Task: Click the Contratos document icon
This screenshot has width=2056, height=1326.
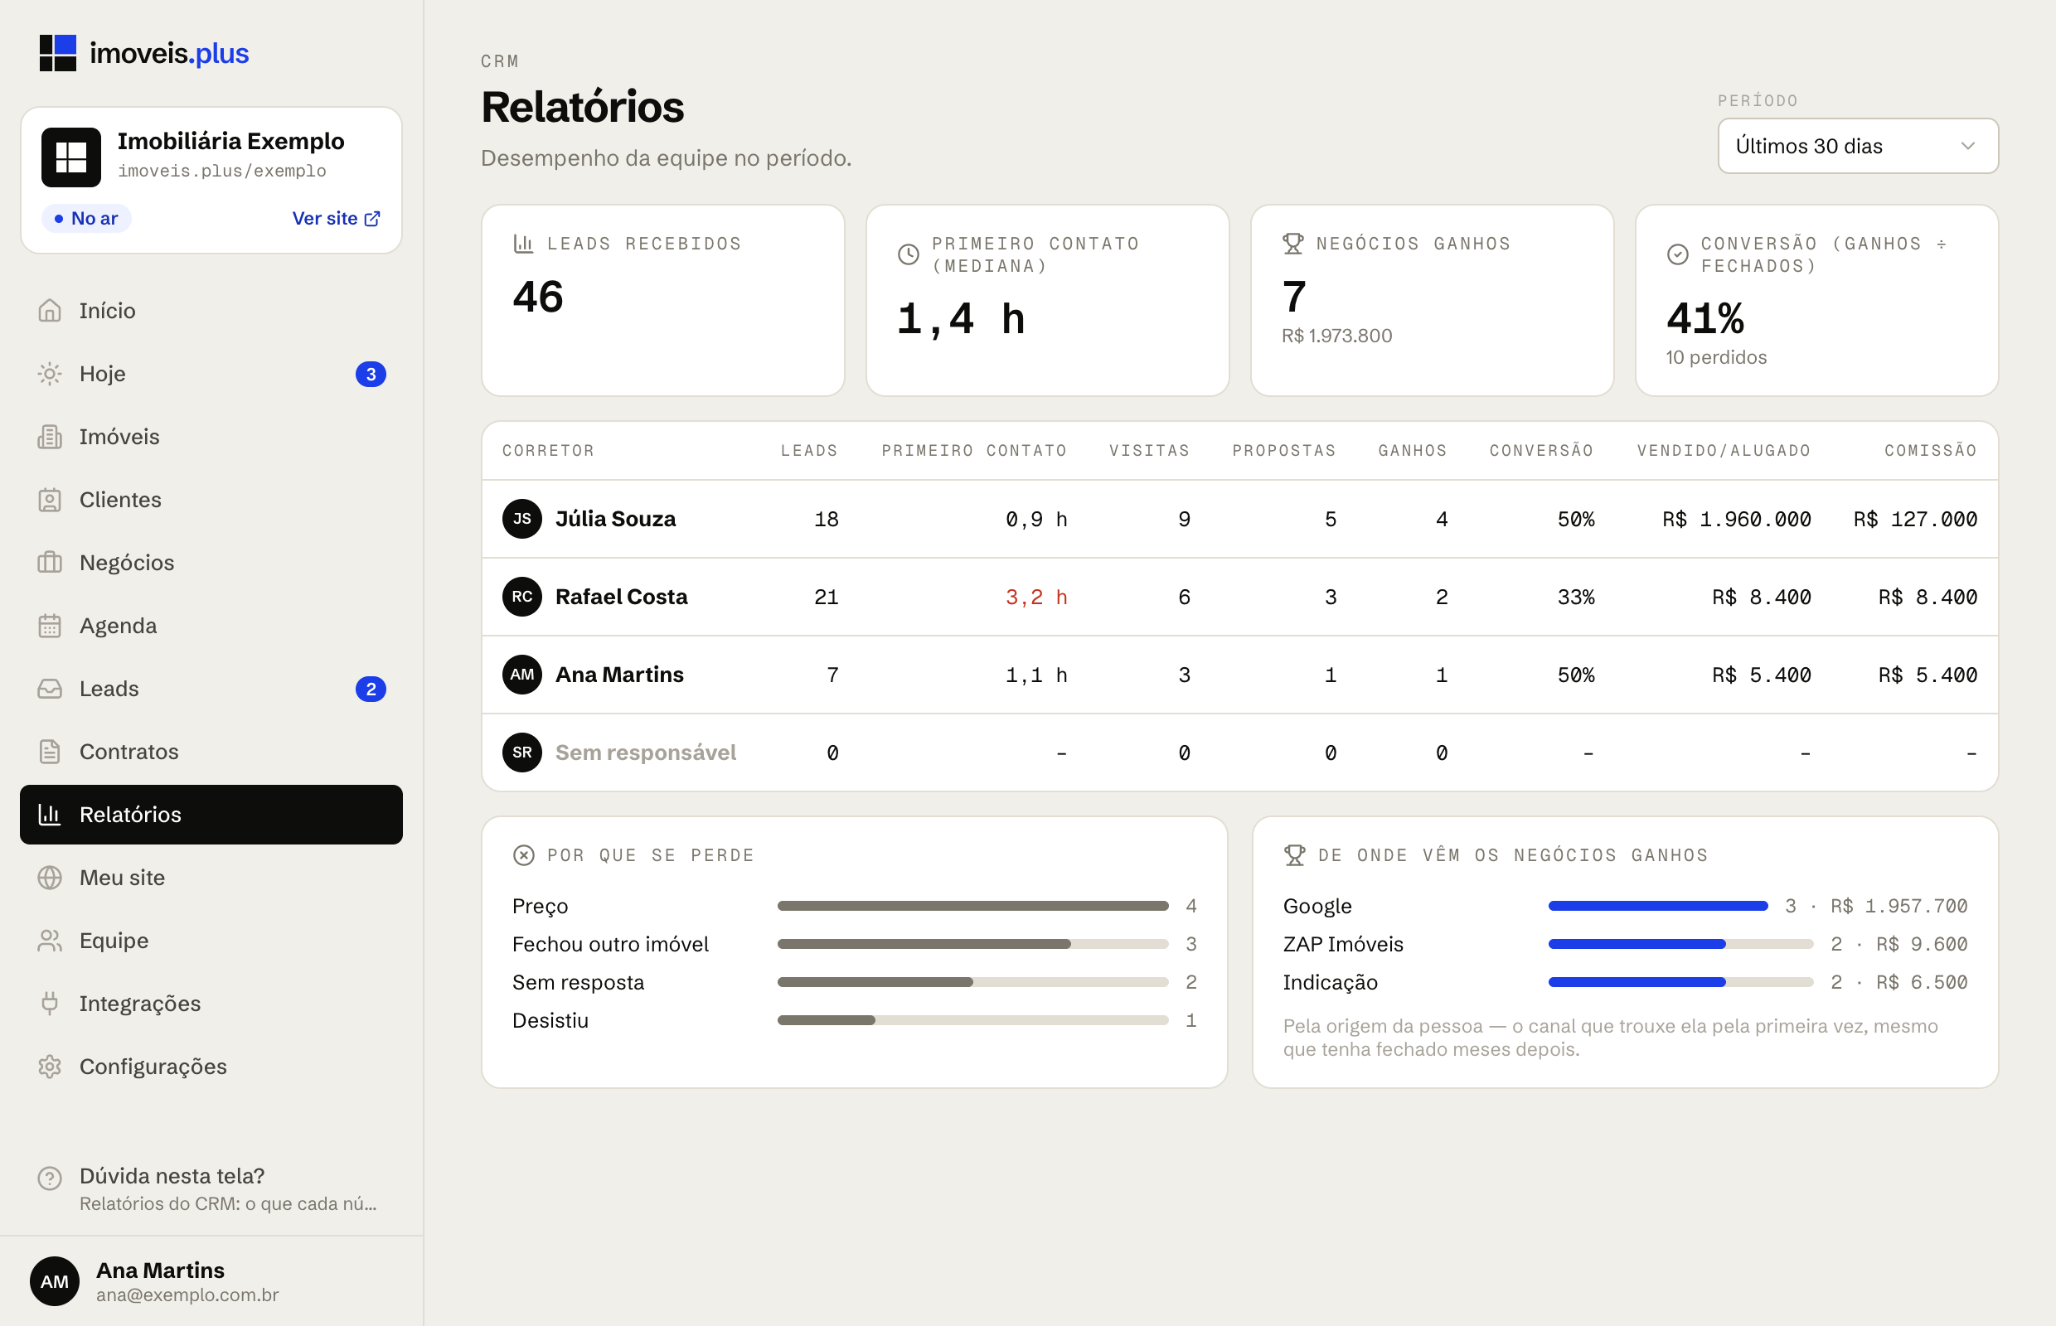Action: click(x=50, y=752)
